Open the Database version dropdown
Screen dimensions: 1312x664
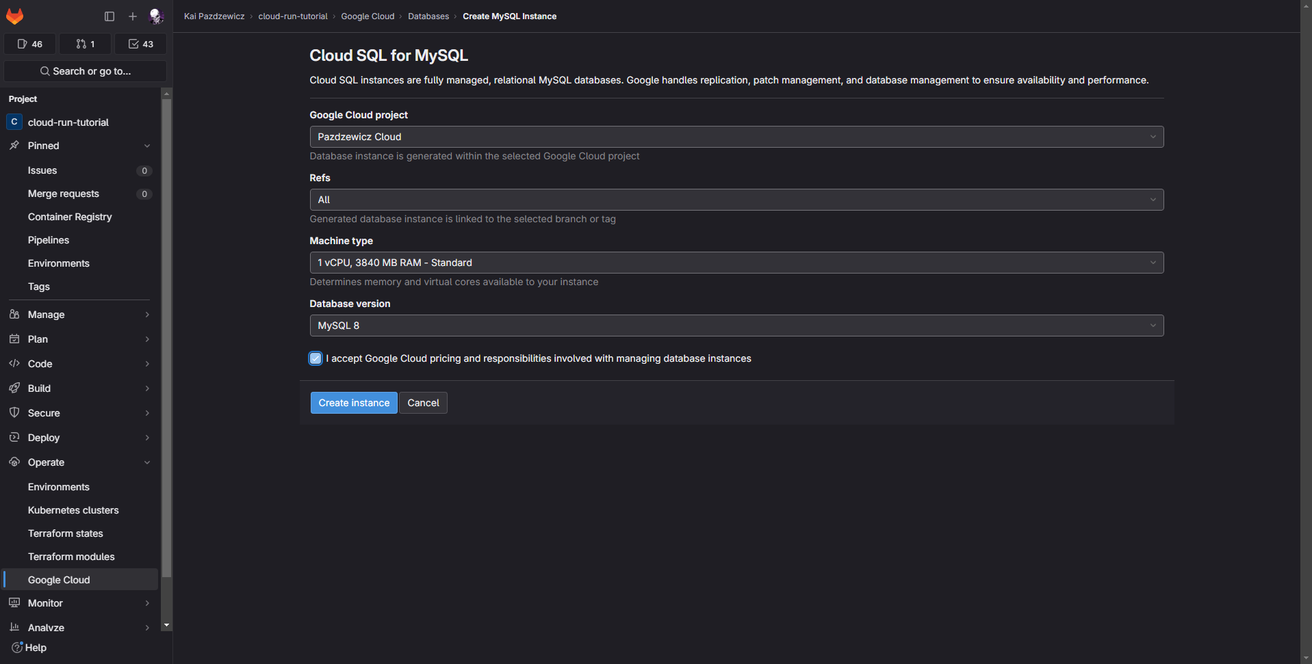pyautogui.click(x=736, y=326)
